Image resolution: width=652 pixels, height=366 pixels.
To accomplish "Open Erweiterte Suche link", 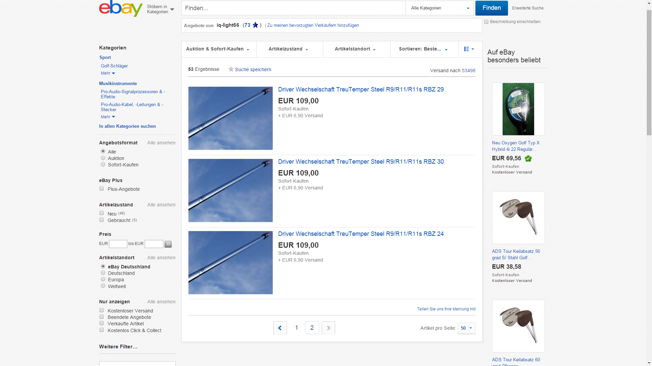I will pyautogui.click(x=528, y=8).
